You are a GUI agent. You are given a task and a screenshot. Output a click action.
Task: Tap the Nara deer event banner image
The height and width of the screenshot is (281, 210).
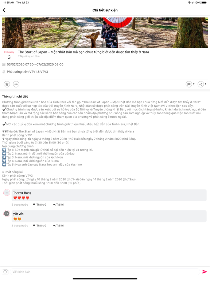pos(105,33)
